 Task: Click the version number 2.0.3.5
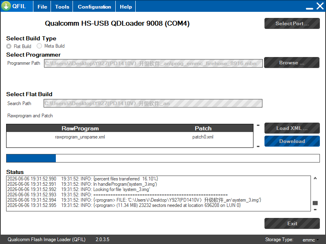[102, 240]
